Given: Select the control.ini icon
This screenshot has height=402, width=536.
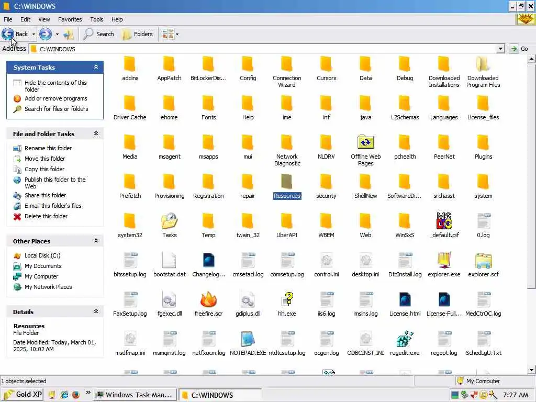Looking at the screenshot, I should pyautogui.click(x=327, y=260).
